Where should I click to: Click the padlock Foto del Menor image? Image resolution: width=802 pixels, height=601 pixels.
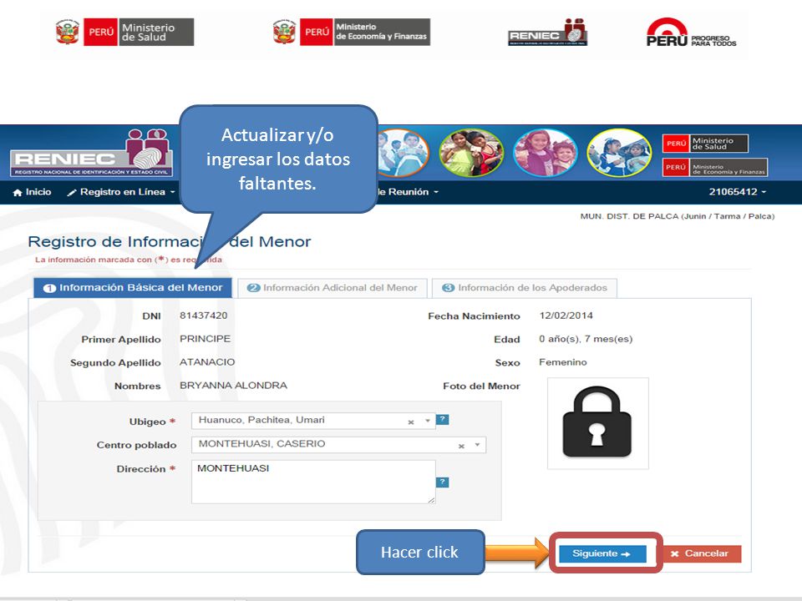[x=597, y=423]
